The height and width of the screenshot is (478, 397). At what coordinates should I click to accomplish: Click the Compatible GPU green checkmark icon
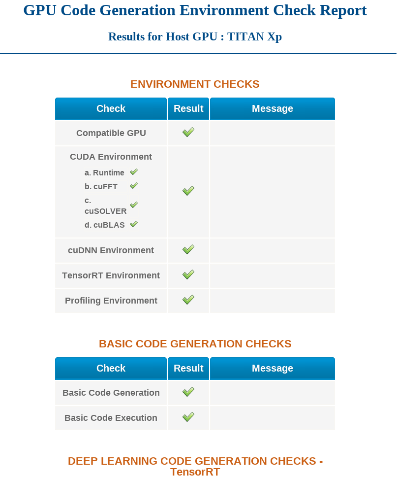click(x=188, y=132)
